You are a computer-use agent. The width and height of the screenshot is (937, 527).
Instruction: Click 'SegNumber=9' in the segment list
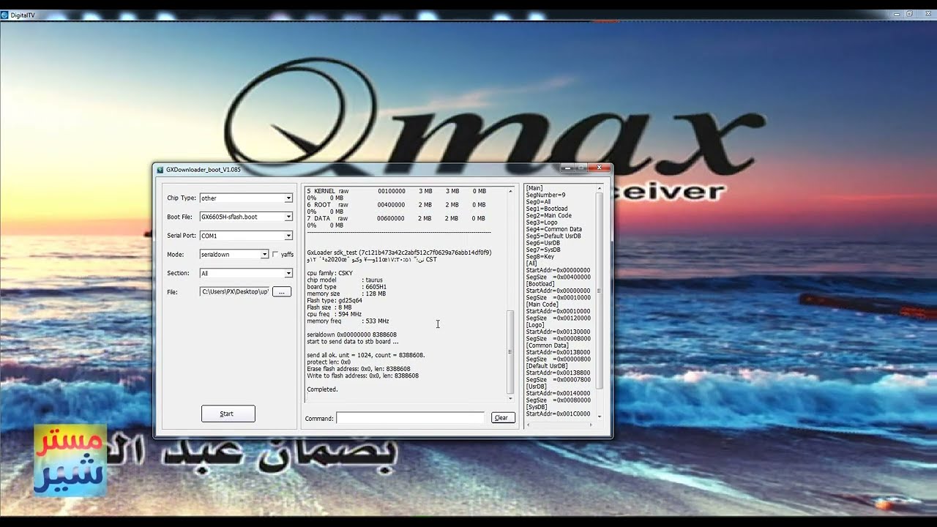tap(545, 195)
